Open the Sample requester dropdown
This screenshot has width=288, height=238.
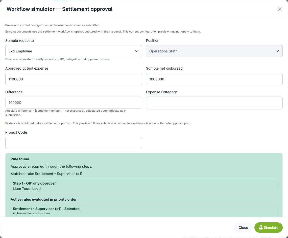coord(74,51)
